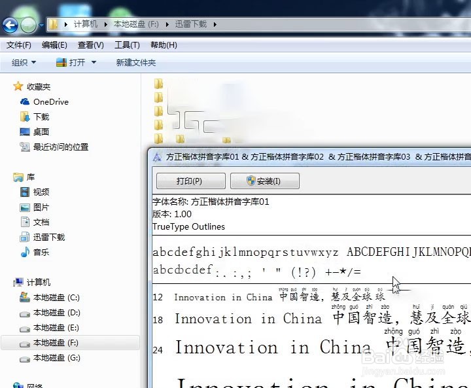Open the 编辑(E) menu
This screenshot has height=388, width=471.
pyautogui.click(x=54, y=45)
